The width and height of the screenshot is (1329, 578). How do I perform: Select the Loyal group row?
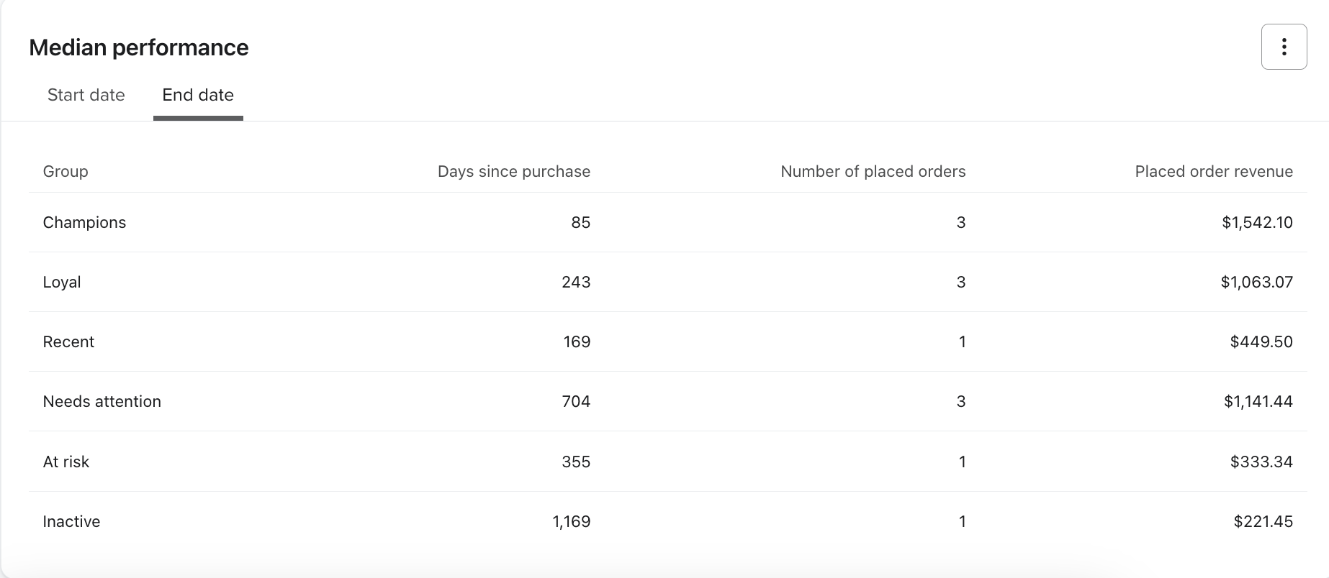[62, 282]
